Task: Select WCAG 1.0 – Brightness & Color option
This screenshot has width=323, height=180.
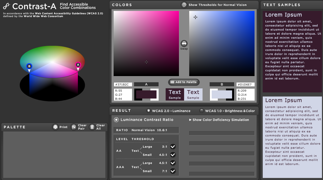Action: tap(202, 111)
